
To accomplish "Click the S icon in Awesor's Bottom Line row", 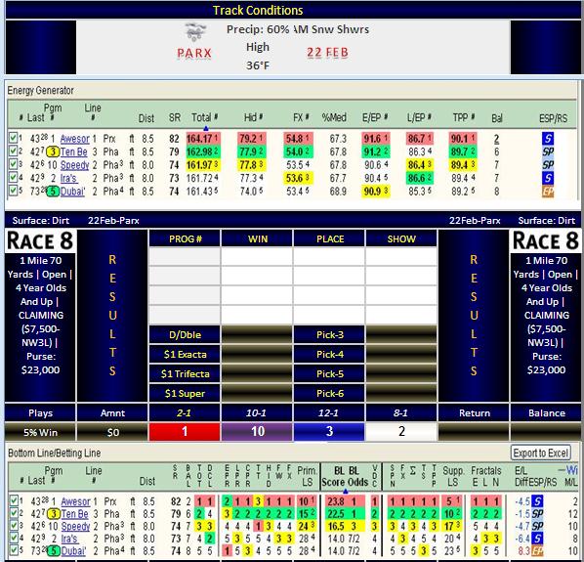I will (537, 501).
